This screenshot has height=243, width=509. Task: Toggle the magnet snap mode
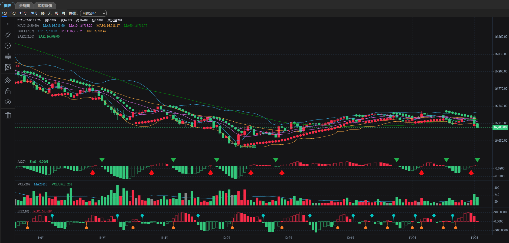pos(8,80)
